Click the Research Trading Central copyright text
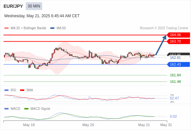191x130 pixels. click(x=164, y=28)
